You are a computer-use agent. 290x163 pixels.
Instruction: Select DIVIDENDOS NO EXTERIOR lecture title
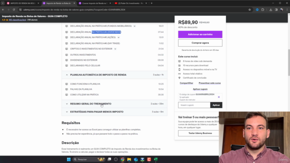coord(83,60)
